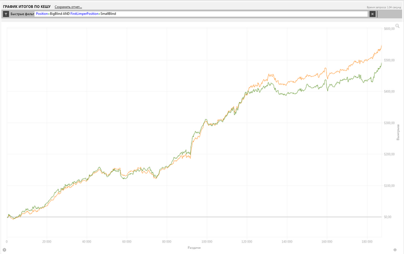Click the magnifier zoom icon above the chart
The image size is (404, 254).
(397, 26)
